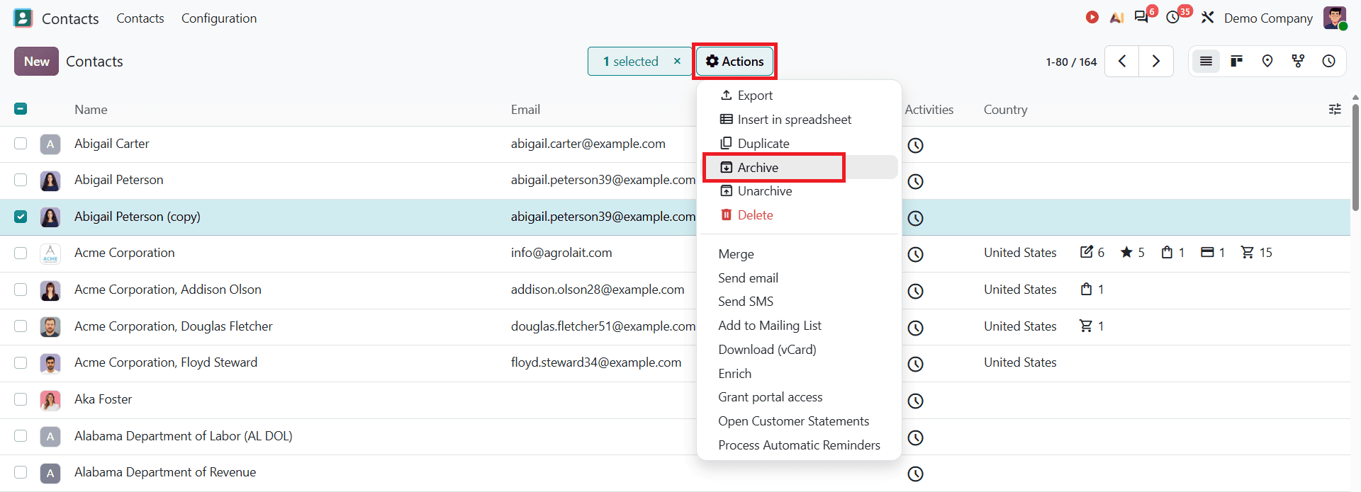Screen dimensions: 1361x492
Task: Choose Insert in spreadsheet
Action: pyautogui.click(x=799, y=120)
